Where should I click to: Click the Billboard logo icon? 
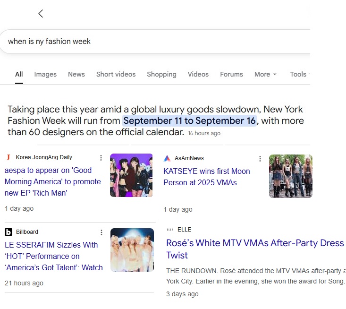pyautogui.click(x=8, y=232)
